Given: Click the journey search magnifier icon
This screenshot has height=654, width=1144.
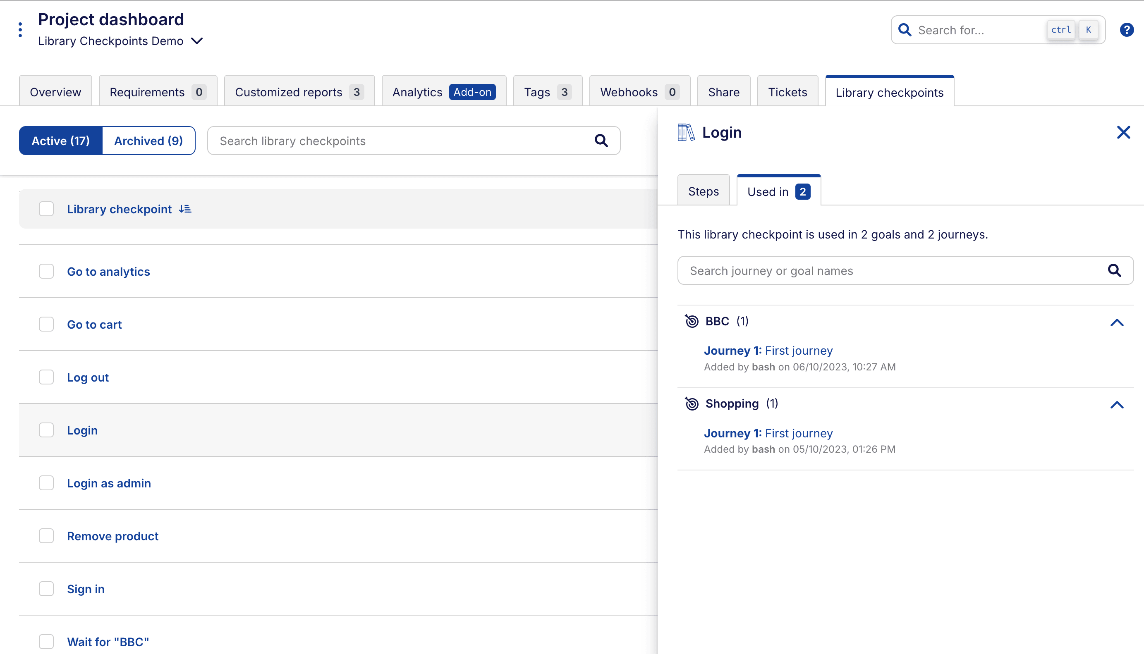Looking at the screenshot, I should tap(1114, 270).
